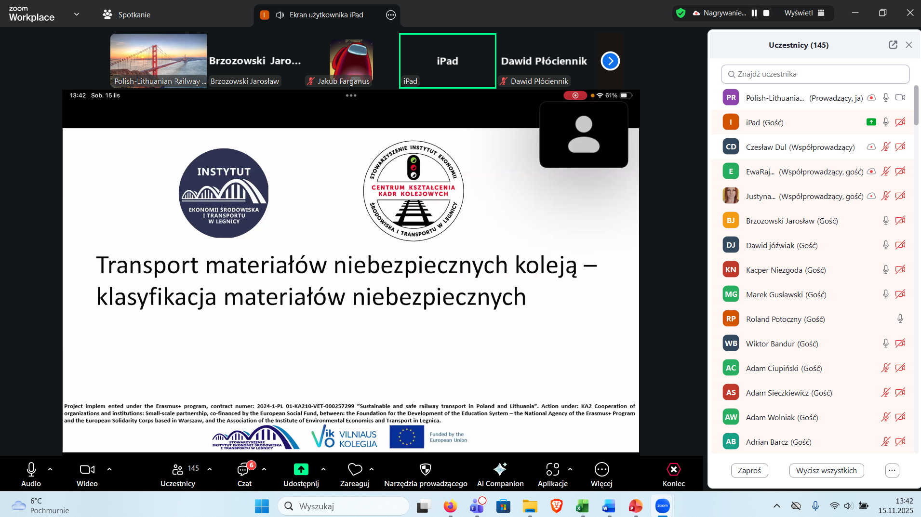Open Narzędzia prowadzącego shield icon

point(425,470)
